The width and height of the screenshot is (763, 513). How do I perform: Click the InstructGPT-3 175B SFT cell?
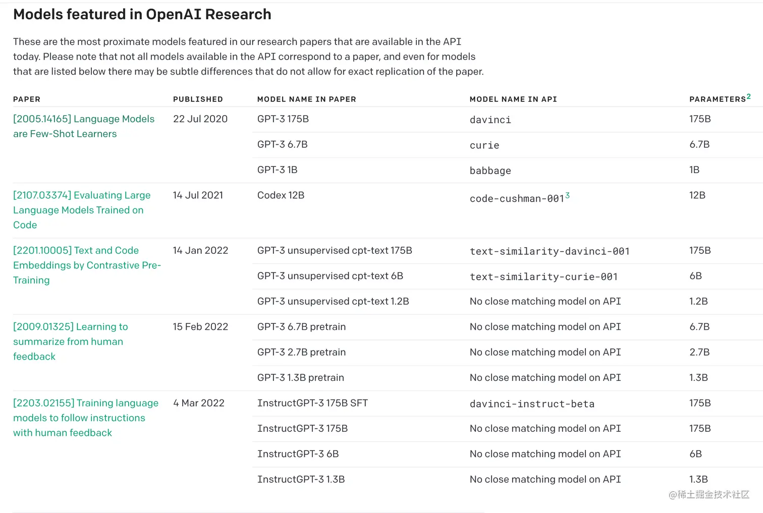click(312, 403)
